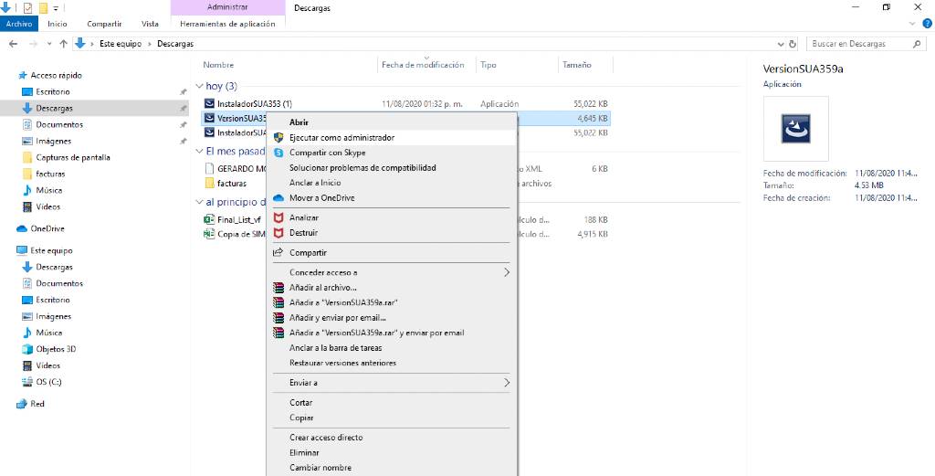
Task: Expand the 'Enviar a' submenu arrow
Action: tap(507, 383)
